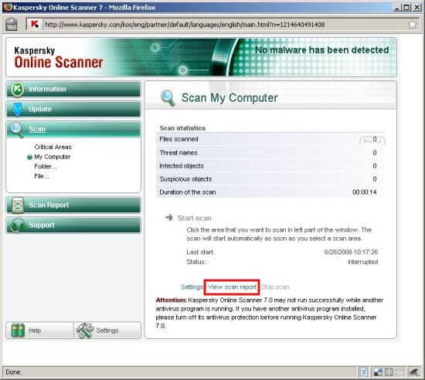Minimize the Firefox window
Screen dimensions: 425x380
[x=396, y=7]
